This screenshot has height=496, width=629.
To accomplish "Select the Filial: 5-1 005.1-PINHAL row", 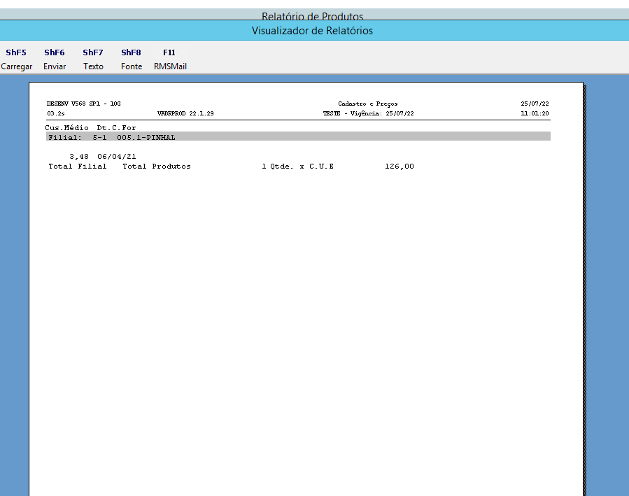I will tap(298, 137).
